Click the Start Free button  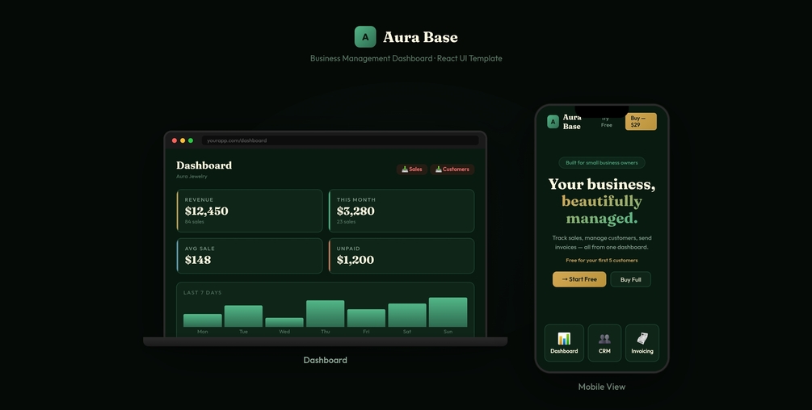[579, 279]
